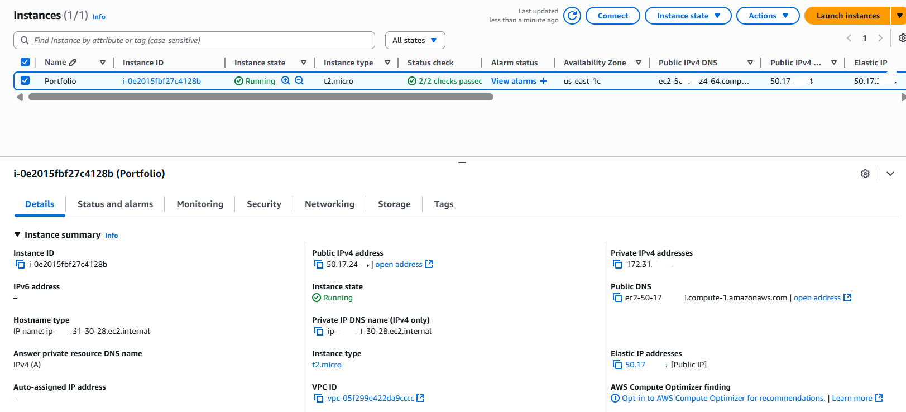This screenshot has height=412, width=906.
Task: Copy the Private IP DNS name
Action: (x=319, y=331)
